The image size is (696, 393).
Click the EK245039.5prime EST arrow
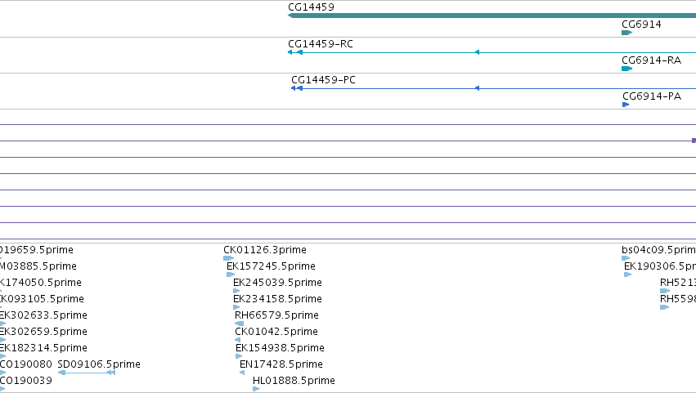(236, 291)
